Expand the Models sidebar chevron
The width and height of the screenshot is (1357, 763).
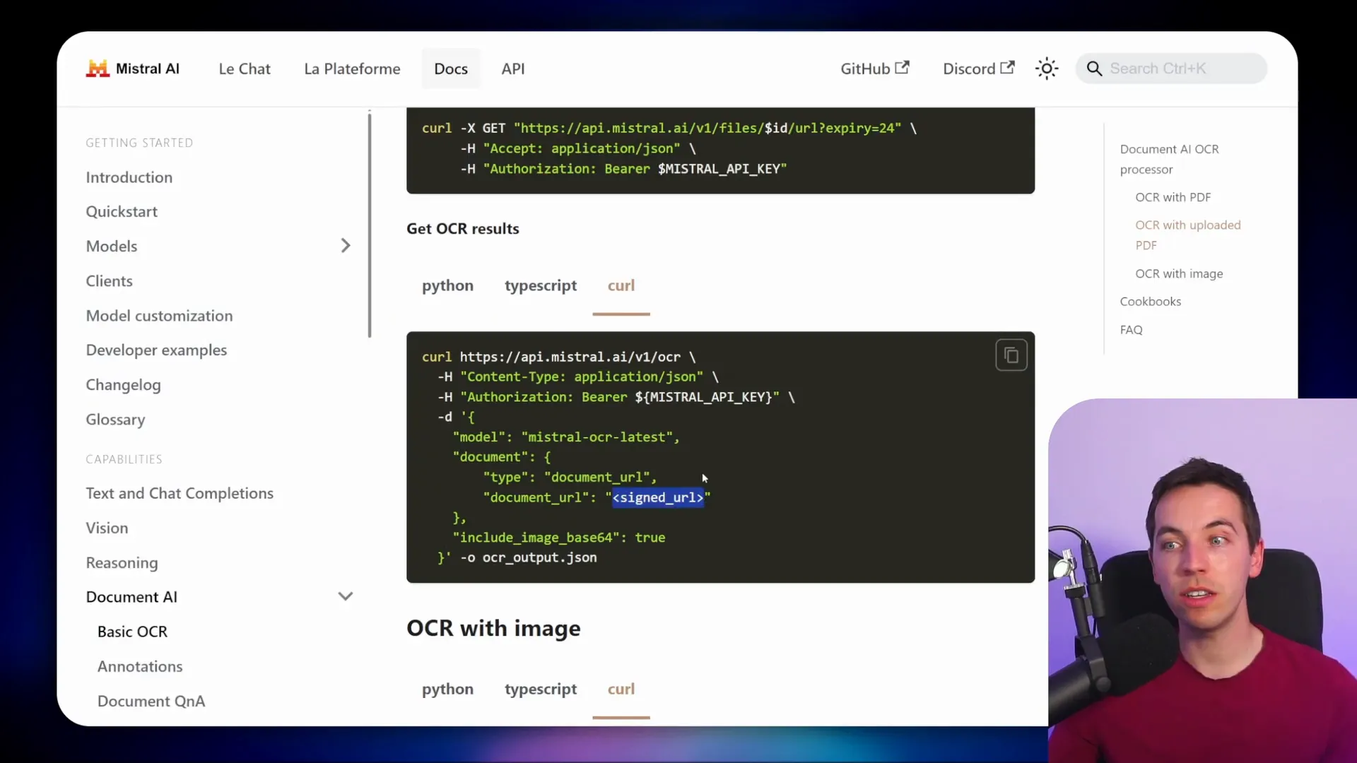(346, 246)
